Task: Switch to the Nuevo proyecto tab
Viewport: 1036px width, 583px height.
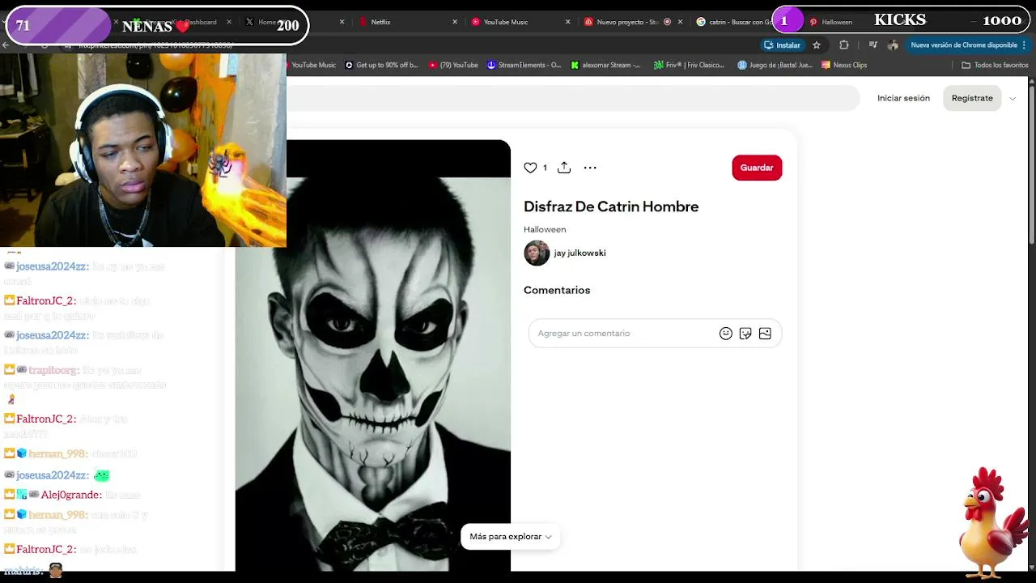Action: (x=632, y=22)
